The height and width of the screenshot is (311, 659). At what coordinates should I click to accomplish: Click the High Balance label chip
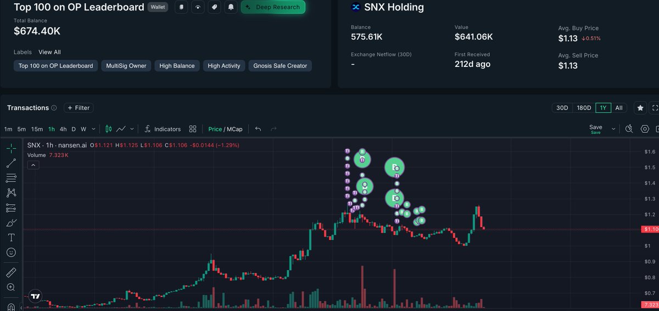point(177,66)
